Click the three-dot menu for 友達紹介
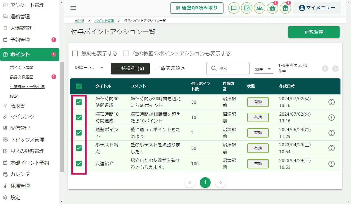Viewport: 351px width, 204px height. [331, 164]
